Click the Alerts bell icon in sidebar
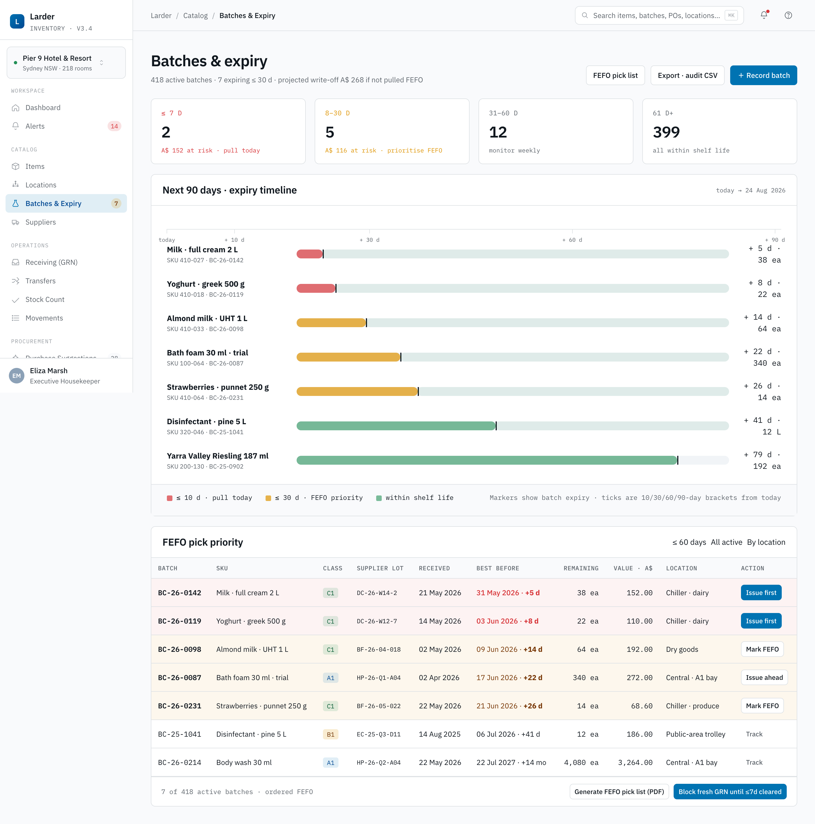 pyautogui.click(x=16, y=126)
